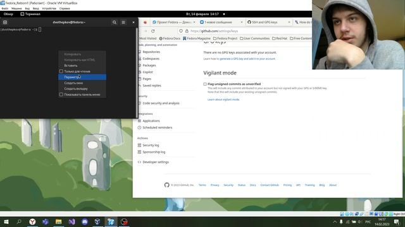Open Security log in sidebar
405x227 pixels.
pos(151,145)
